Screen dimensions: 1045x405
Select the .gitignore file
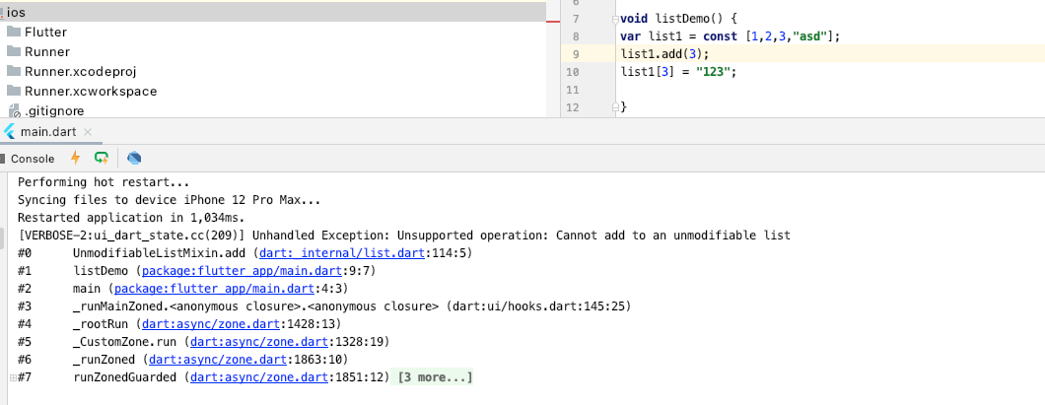pos(54,110)
